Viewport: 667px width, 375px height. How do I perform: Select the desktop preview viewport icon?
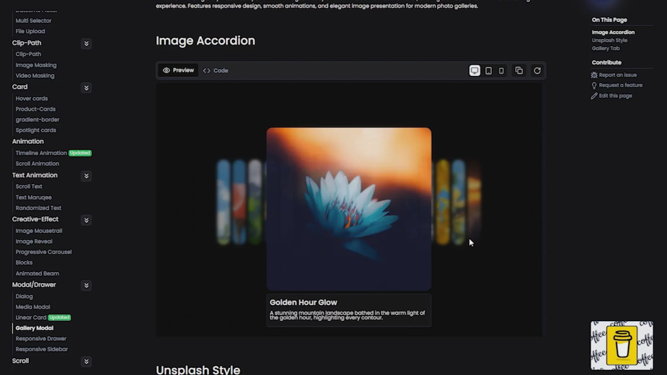coord(475,70)
